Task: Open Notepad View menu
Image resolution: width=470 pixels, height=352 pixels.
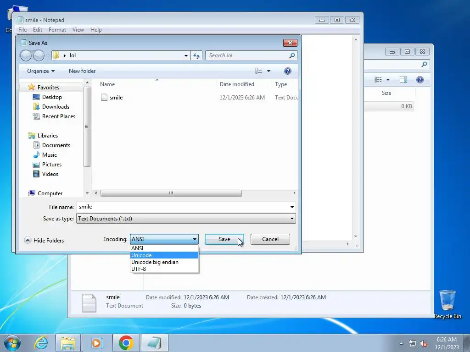Action: pyautogui.click(x=78, y=30)
